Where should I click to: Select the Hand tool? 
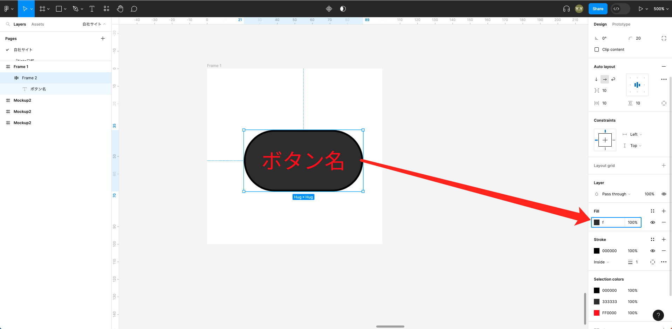120,9
